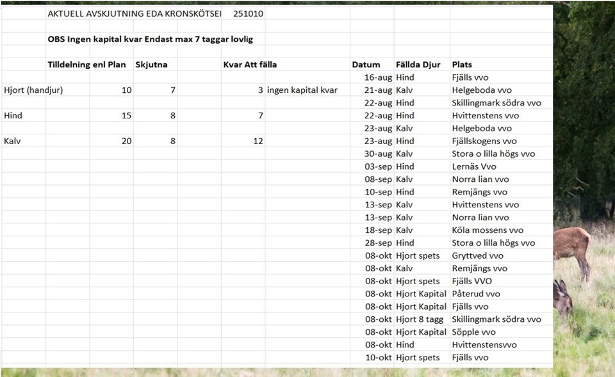Click the cell containing 251010
This screenshot has height=377, width=615.
coord(248,13)
